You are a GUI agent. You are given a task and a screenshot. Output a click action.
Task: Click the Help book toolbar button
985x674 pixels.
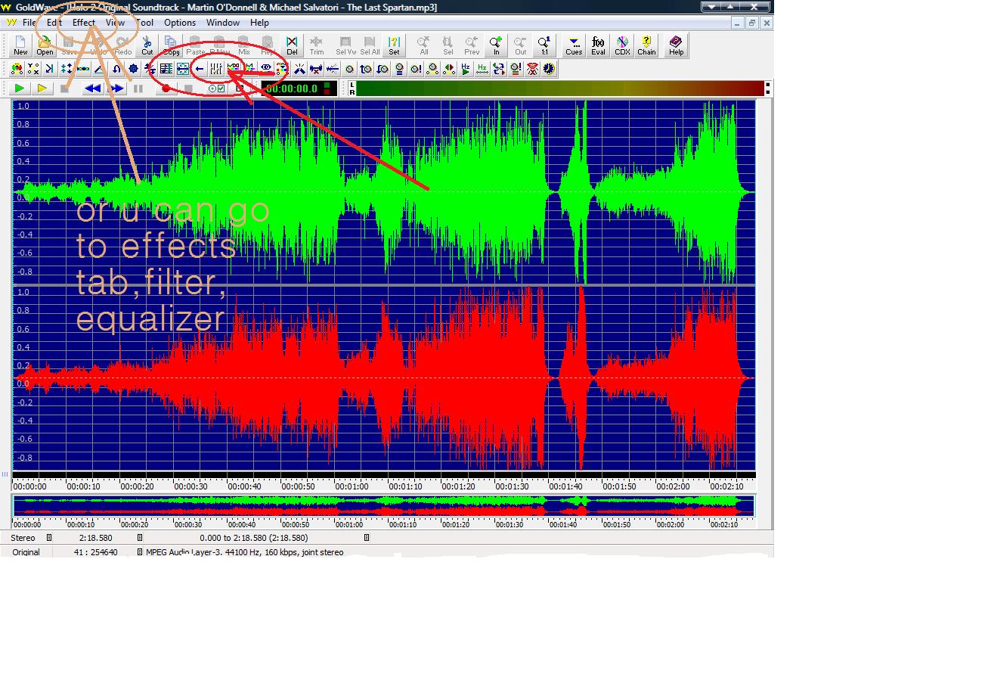(676, 46)
